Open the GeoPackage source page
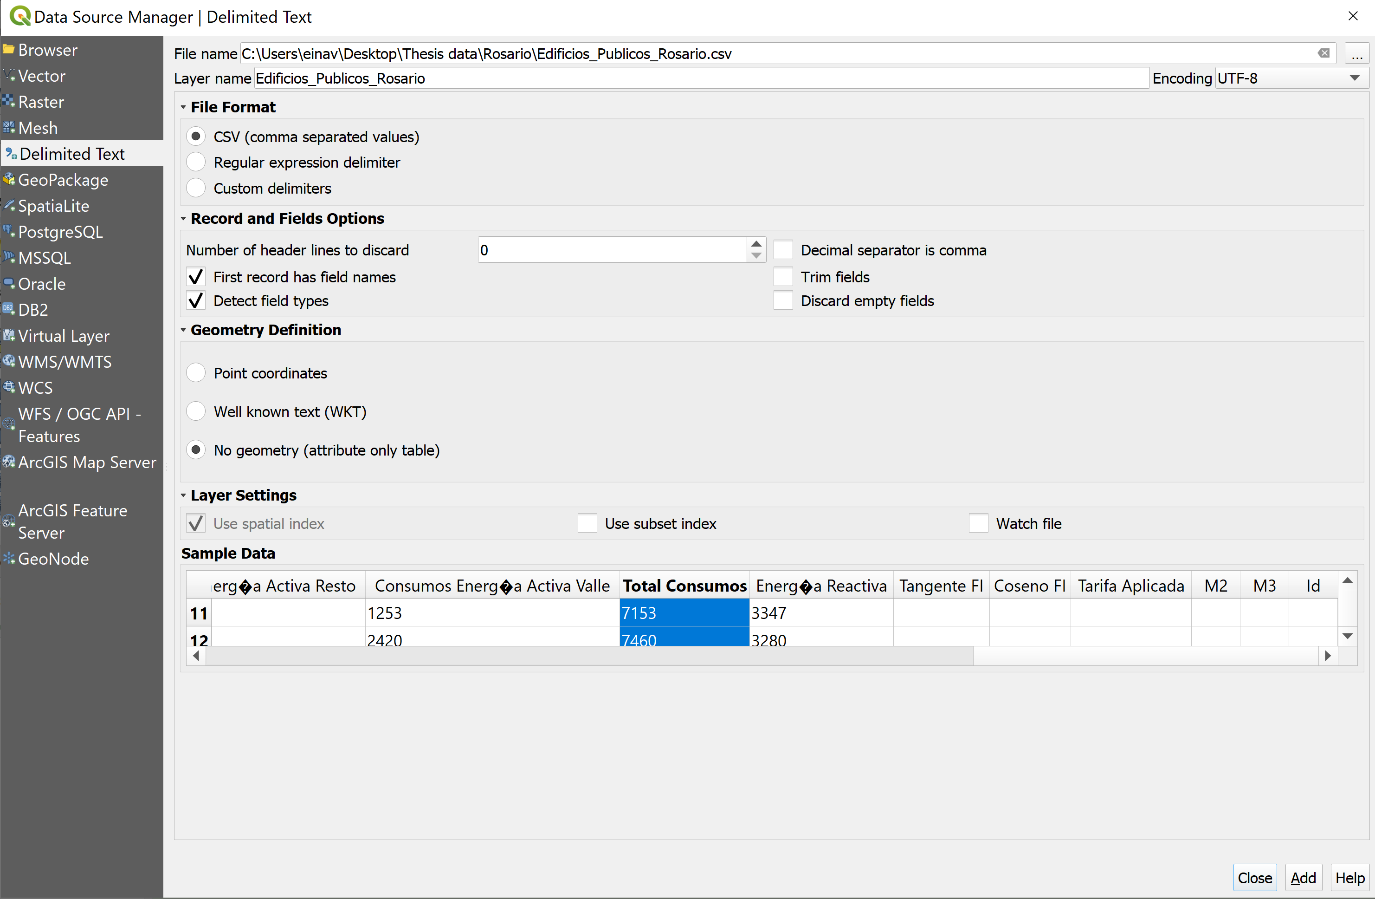 (64, 180)
